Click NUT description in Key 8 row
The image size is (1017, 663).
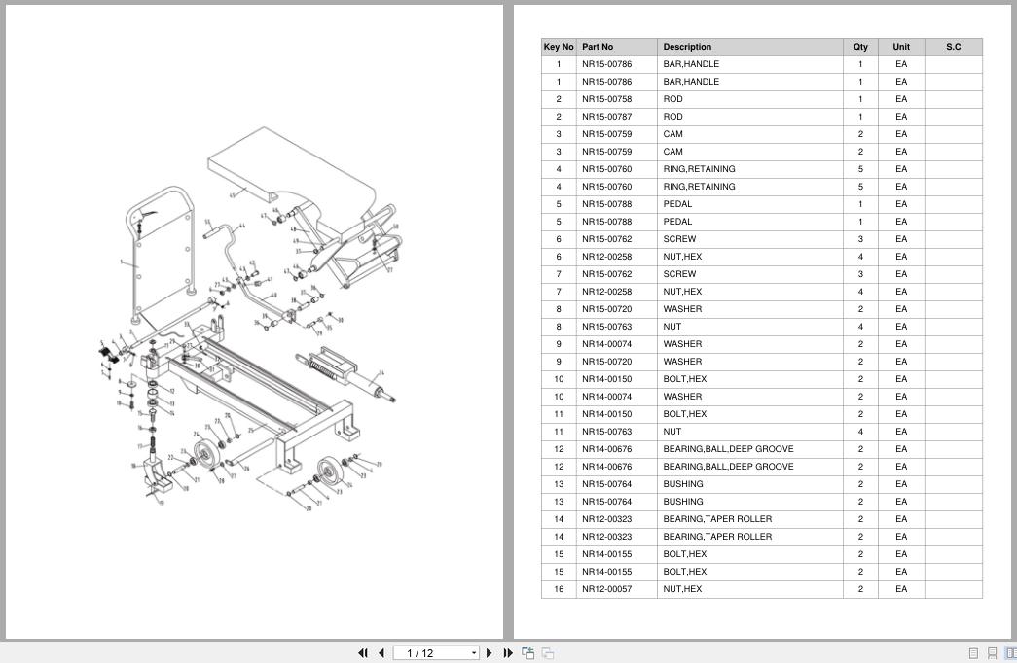672,327
